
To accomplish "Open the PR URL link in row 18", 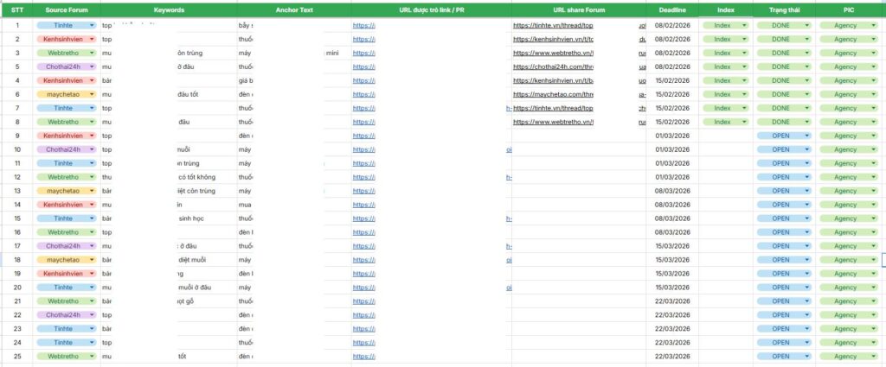I will (x=364, y=260).
